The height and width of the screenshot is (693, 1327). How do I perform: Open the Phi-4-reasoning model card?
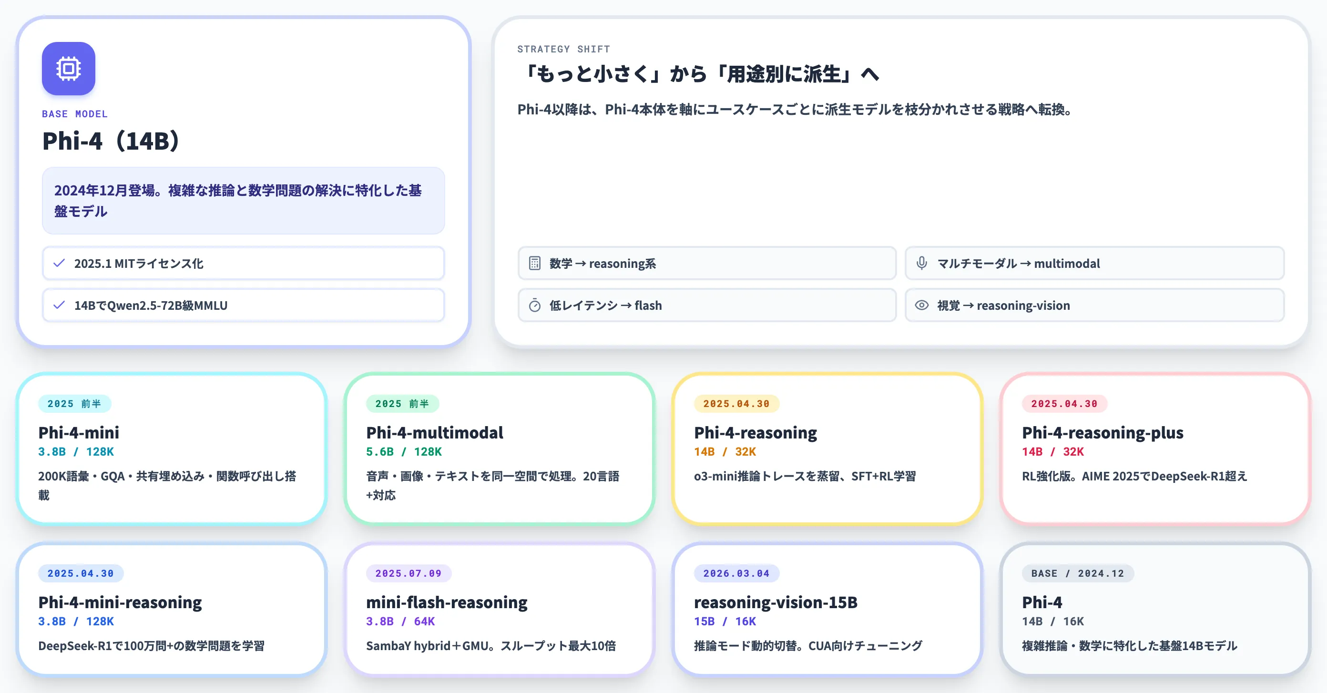pyautogui.click(x=827, y=448)
